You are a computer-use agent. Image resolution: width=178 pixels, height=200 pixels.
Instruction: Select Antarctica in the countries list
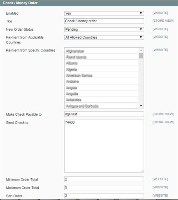[101, 100]
